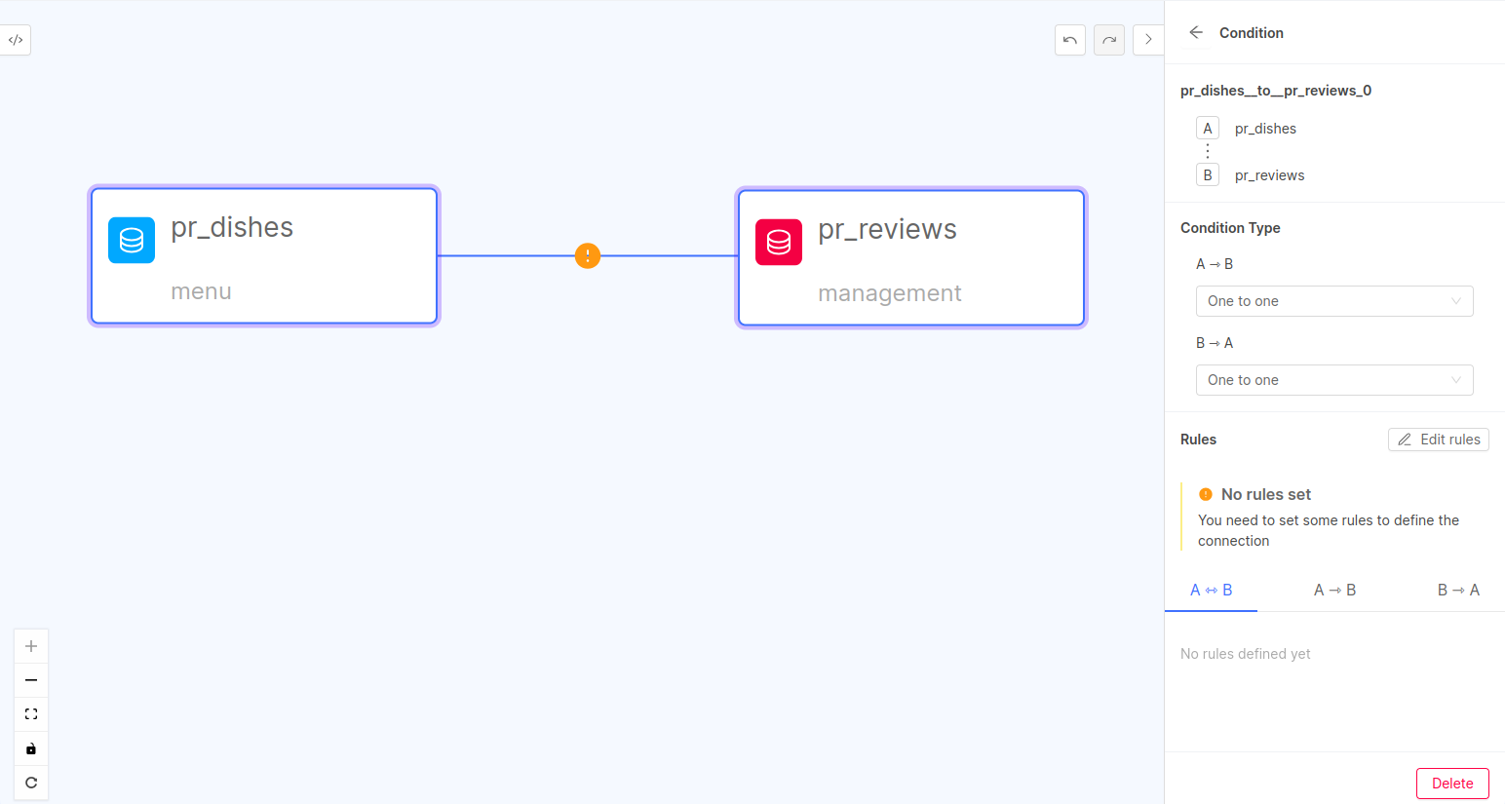Click the Edit rules button

[1438, 440]
